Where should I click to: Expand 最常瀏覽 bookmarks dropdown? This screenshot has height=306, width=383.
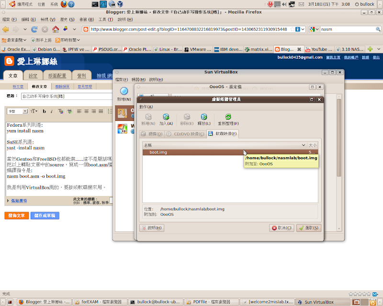tap(14, 40)
